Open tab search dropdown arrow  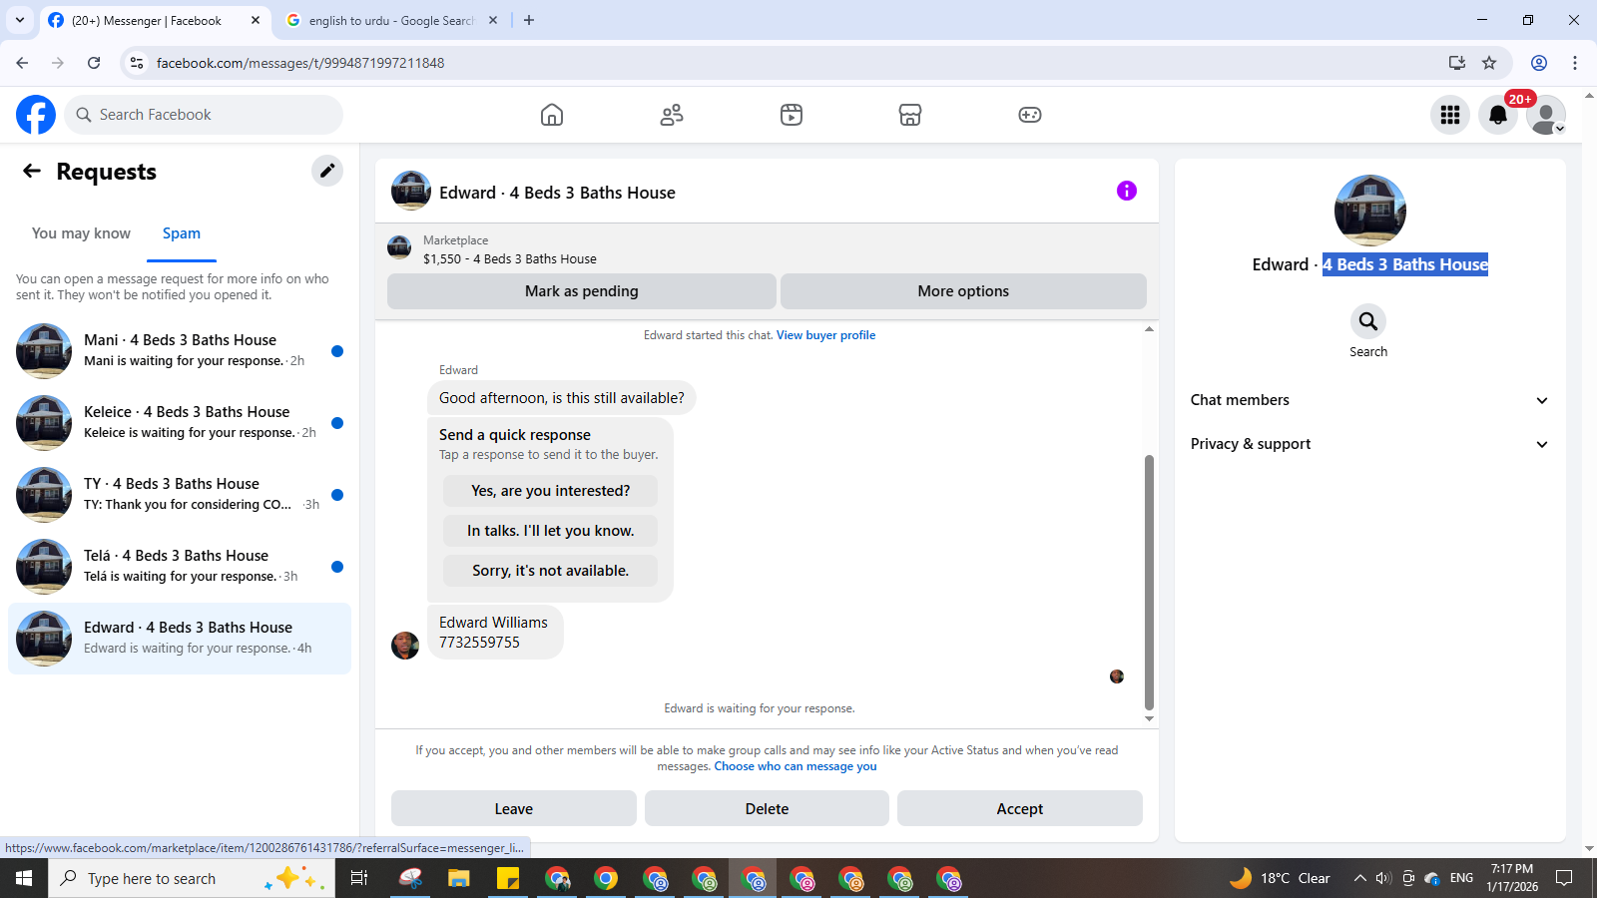tap(20, 20)
